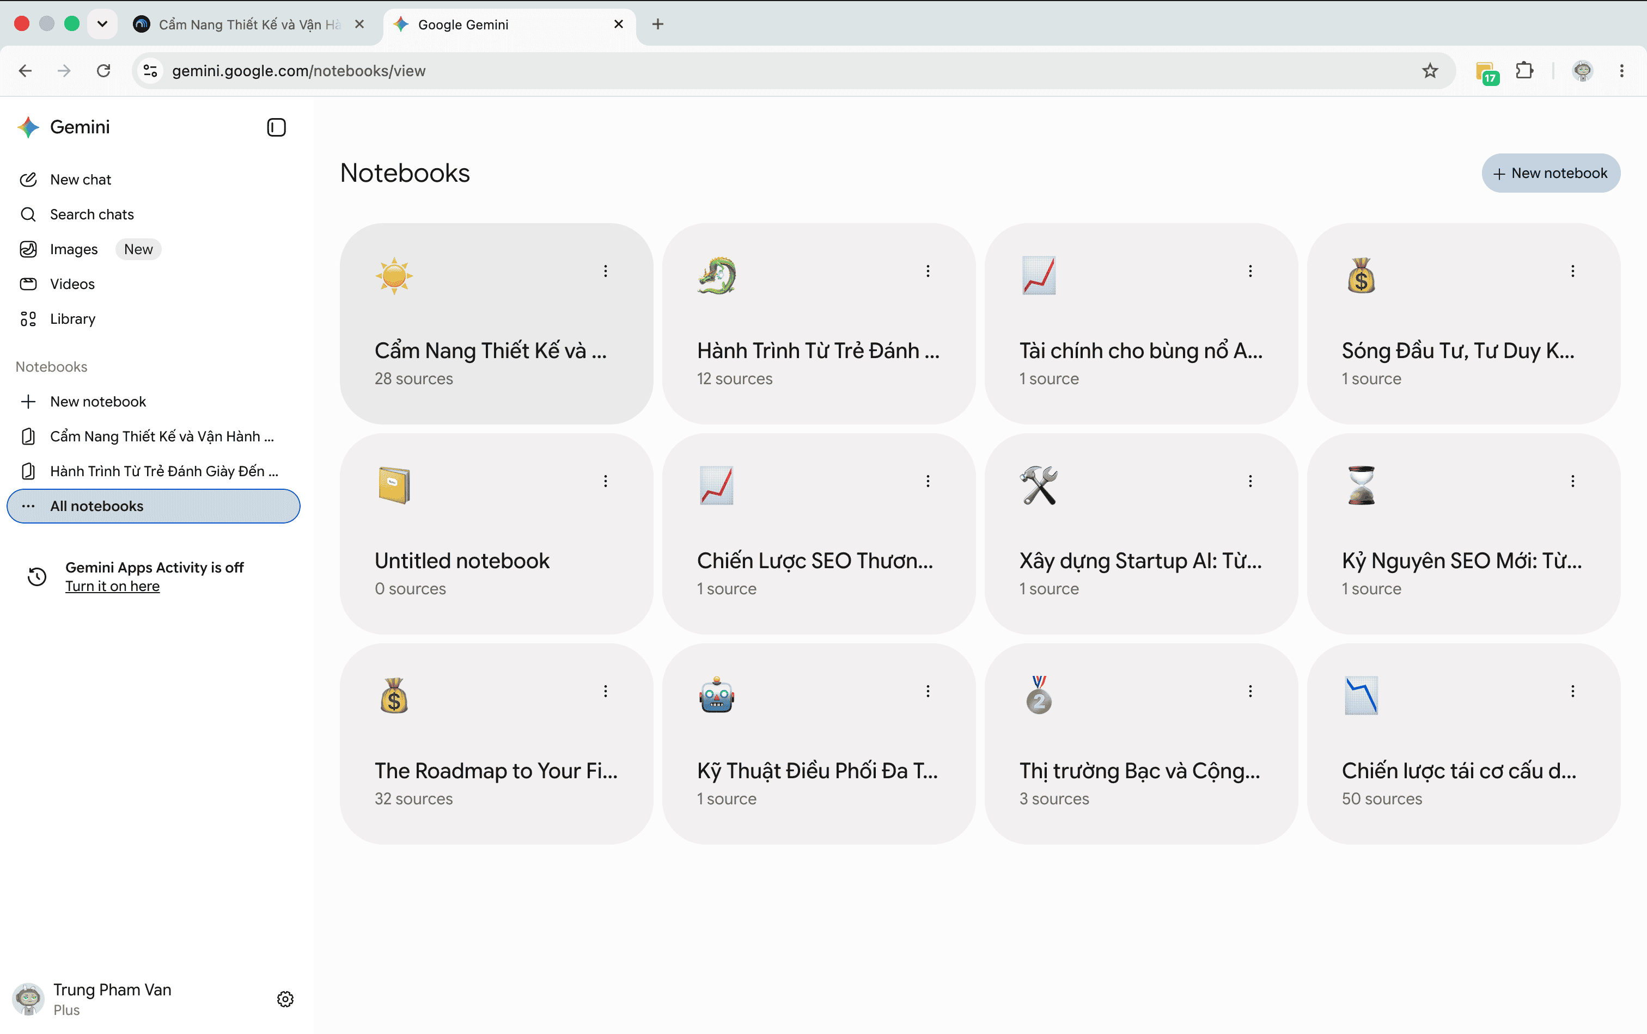Screen dimensions: 1647x1034
Task: Go back to the previous page
Action: (x=25, y=71)
